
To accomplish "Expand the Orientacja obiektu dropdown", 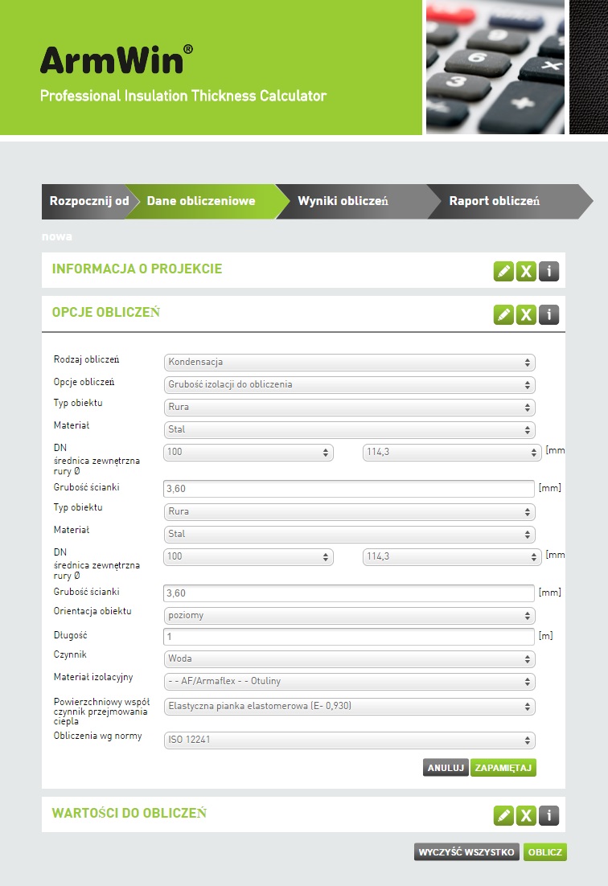I will click(x=349, y=616).
